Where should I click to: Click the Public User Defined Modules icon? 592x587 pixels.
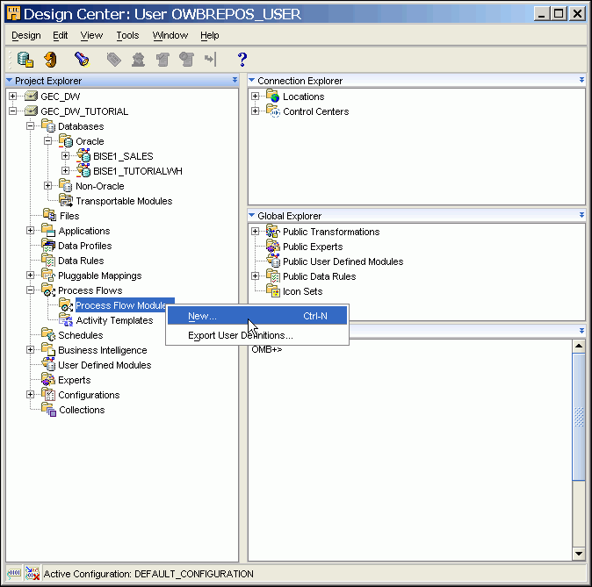click(272, 261)
